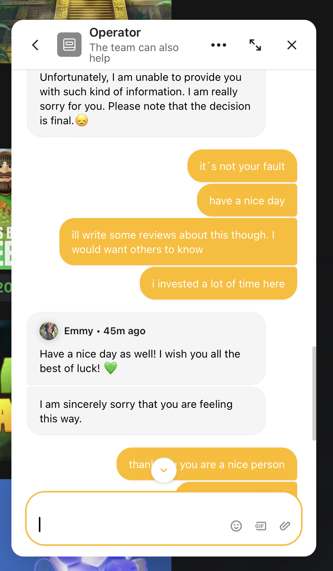Click the Operator avatar icon
This screenshot has height=571, width=333.
tap(69, 45)
